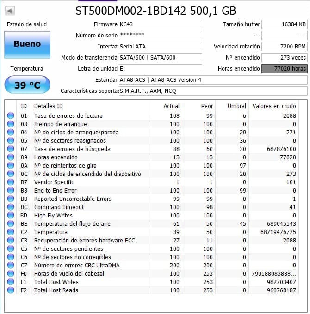Click the status orb for Command Timeout
Screen dimensions: 310x314
(x=11, y=207)
